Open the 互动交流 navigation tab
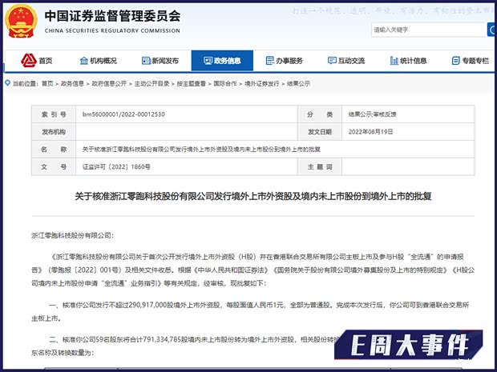The image size is (497, 372). [x=346, y=61]
